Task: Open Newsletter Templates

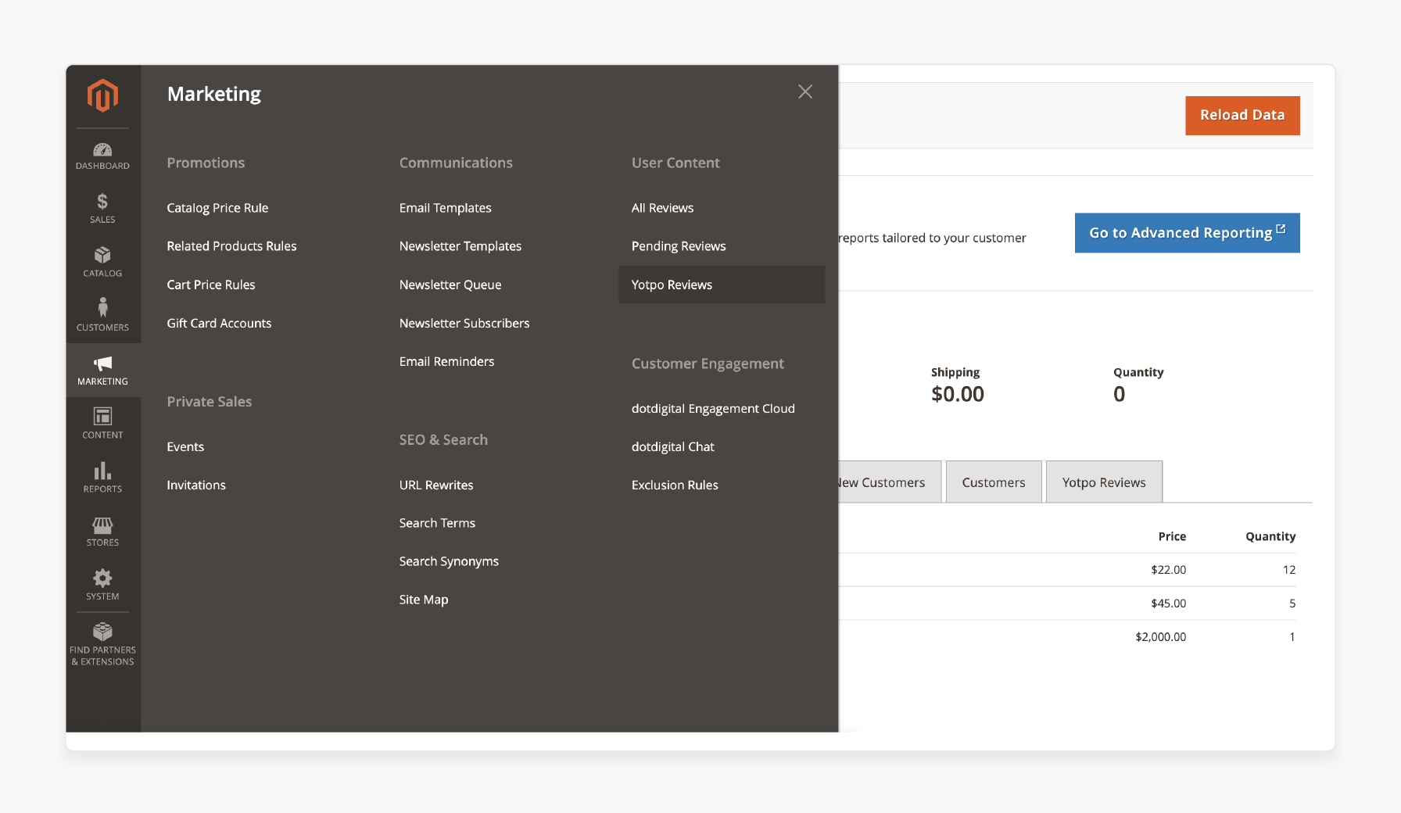Action: coord(460,246)
